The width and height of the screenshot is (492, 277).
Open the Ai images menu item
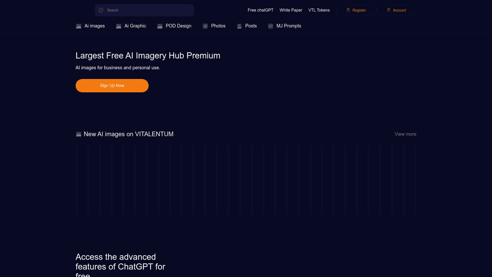point(94,26)
